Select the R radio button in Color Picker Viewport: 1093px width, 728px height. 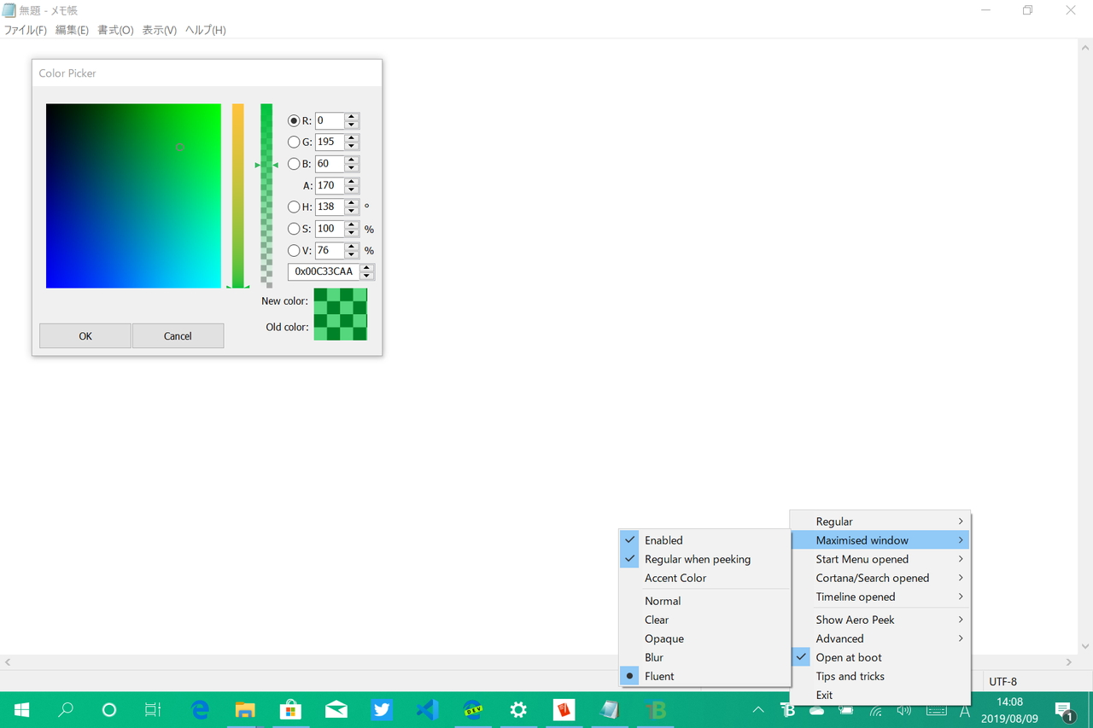click(294, 121)
